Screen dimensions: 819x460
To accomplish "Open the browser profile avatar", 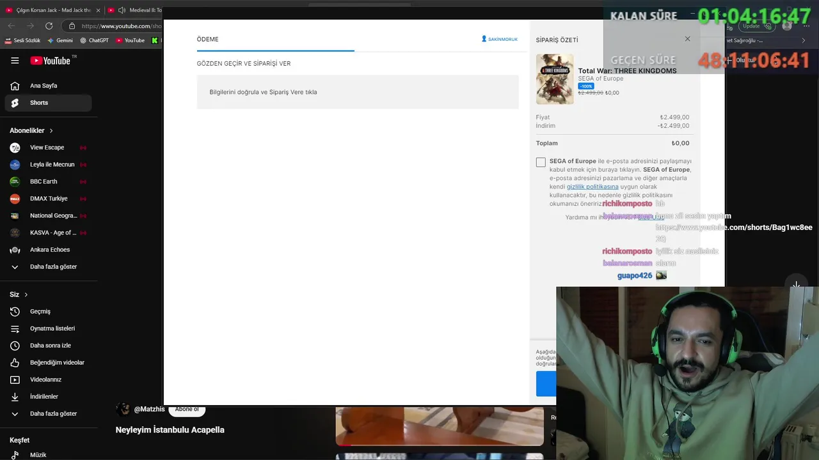I will tap(787, 26).
